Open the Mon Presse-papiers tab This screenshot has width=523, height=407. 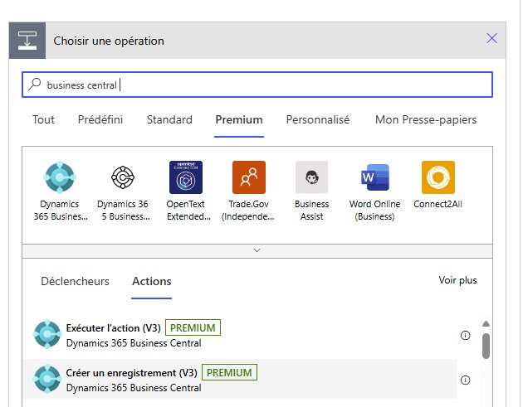pyautogui.click(x=426, y=120)
